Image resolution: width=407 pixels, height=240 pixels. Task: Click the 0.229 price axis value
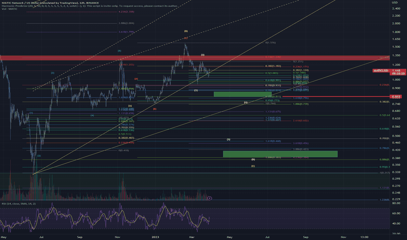click(x=396, y=199)
